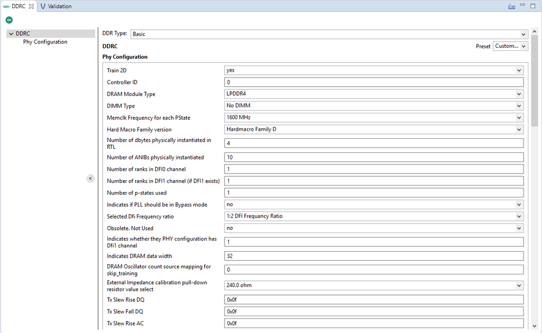
Task: Click the number of ANIBs field
Action: tap(374, 157)
